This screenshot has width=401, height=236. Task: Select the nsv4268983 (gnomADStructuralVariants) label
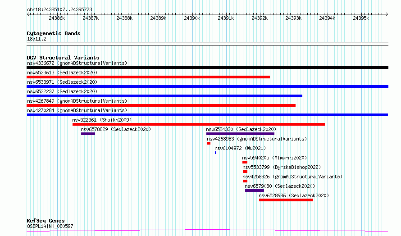[x=257, y=139]
